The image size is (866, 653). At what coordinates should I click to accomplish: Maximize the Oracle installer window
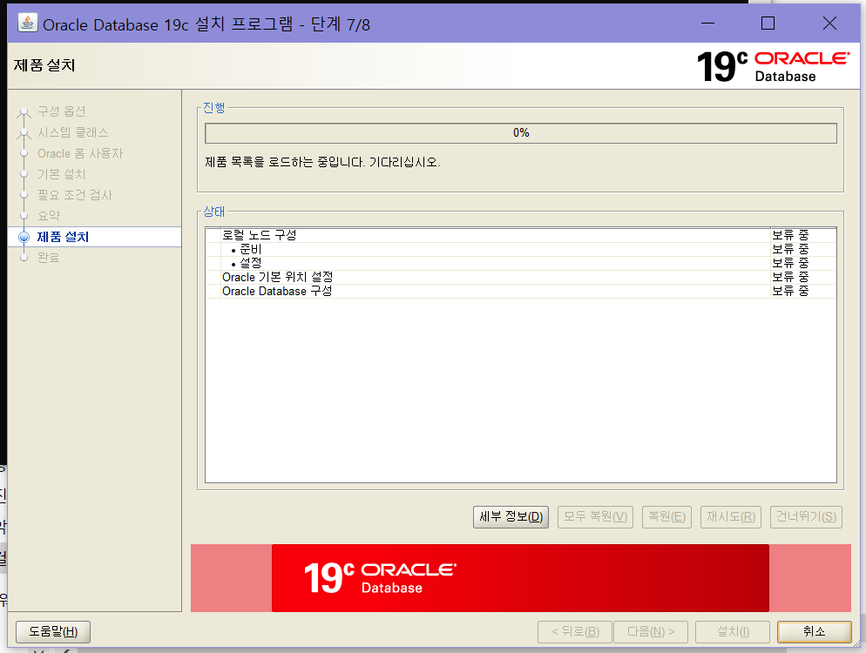coord(768,24)
